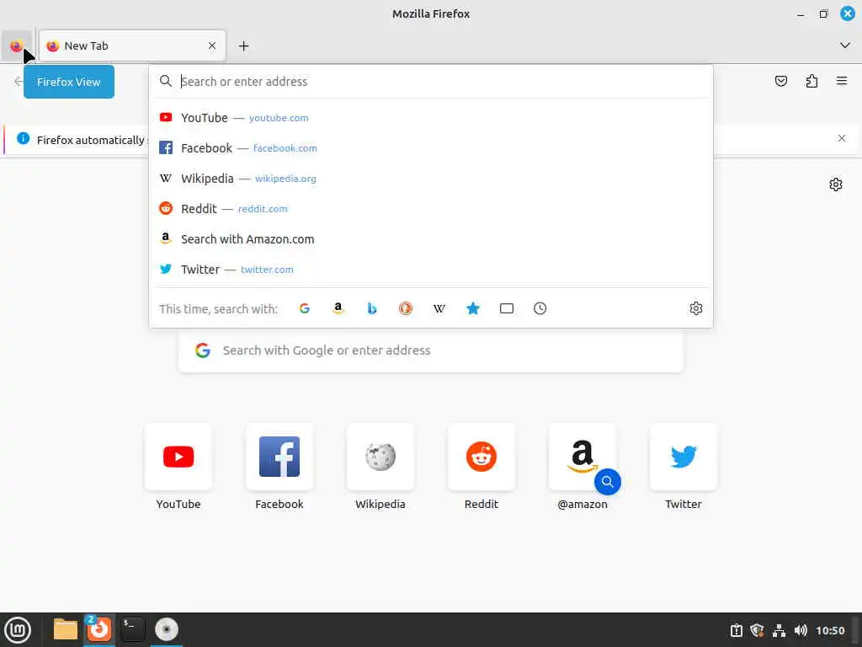Search this time with Amazon icon
The height and width of the screenshot is (647, 862).
[338, 308]
